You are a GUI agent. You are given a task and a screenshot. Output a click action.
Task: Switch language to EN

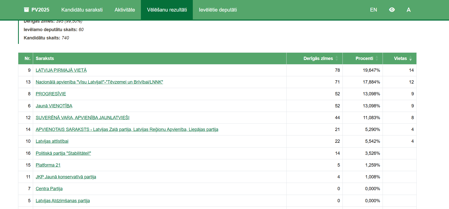(373, 10)
